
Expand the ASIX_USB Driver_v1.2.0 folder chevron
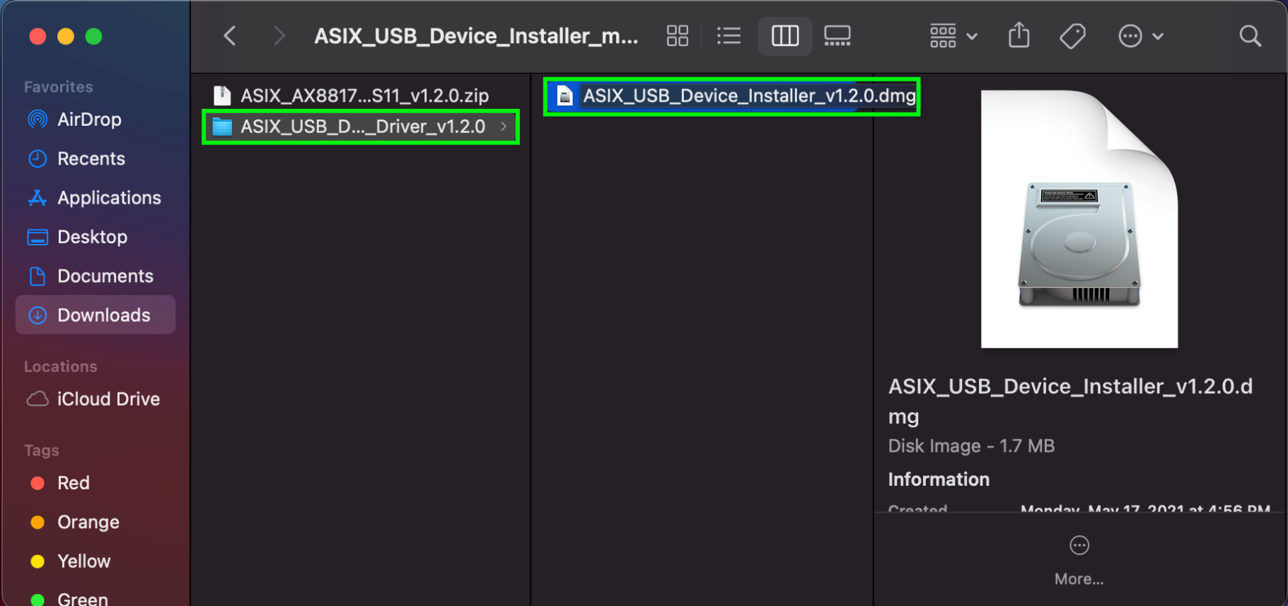(x=504, y=127)
